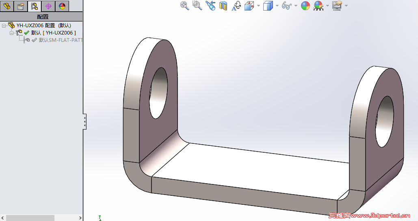Open the FeatureManager design tree tab

point(7,6)
